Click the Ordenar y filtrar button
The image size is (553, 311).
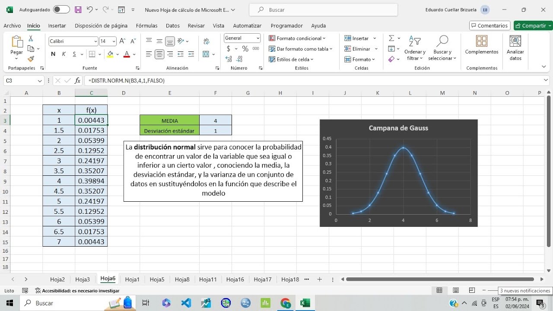(415, 48)
